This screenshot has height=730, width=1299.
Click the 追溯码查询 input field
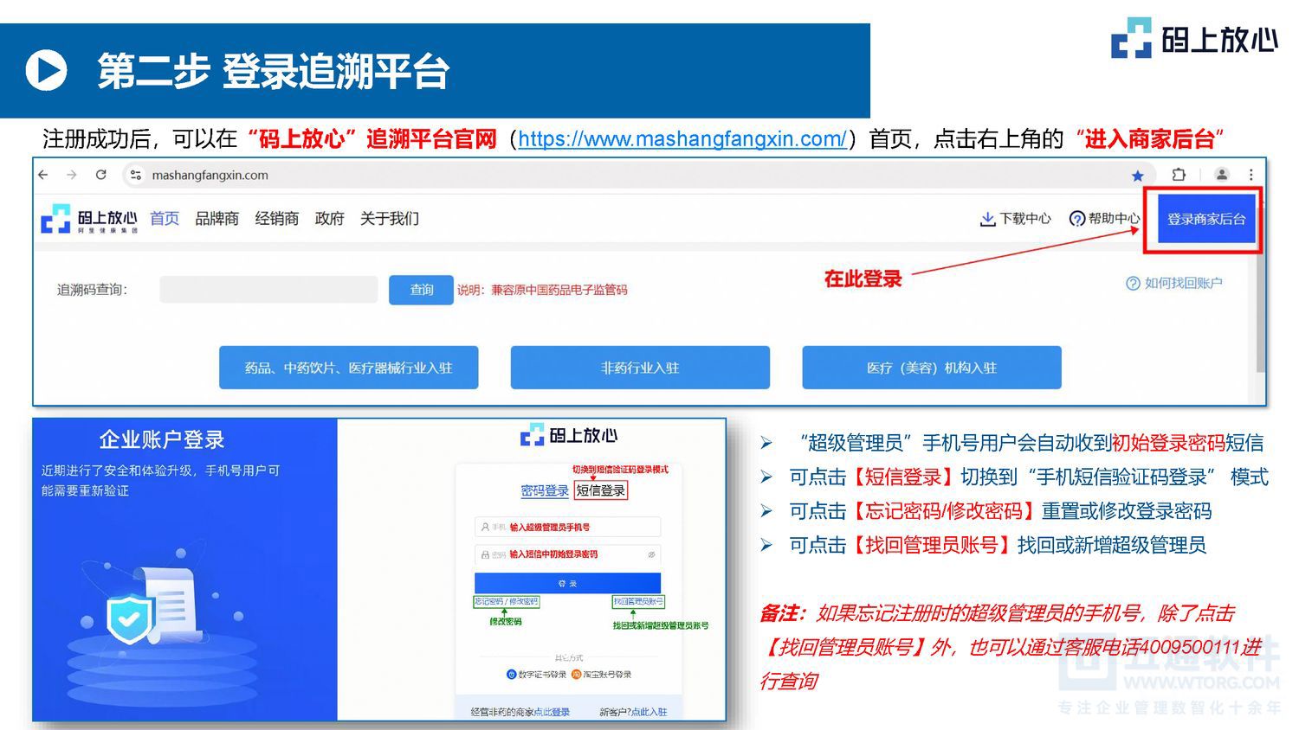pyautogui.click(x=268, y=290)
